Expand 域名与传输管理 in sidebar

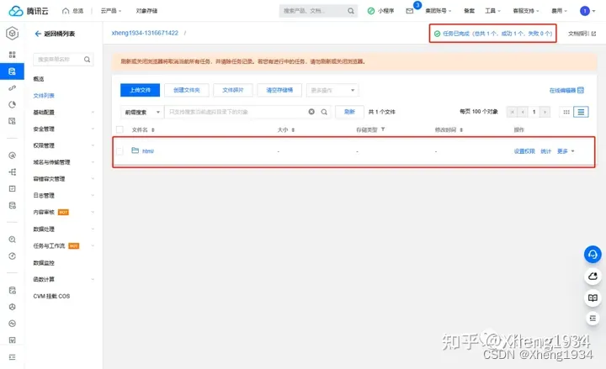[63, 162]
